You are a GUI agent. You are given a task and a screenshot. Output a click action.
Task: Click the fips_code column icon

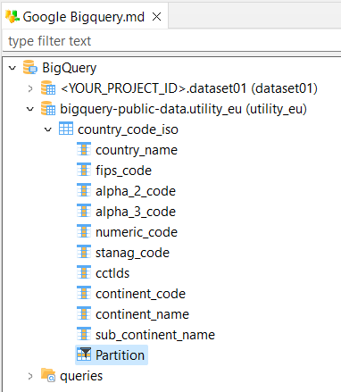(x=84, y=170)
